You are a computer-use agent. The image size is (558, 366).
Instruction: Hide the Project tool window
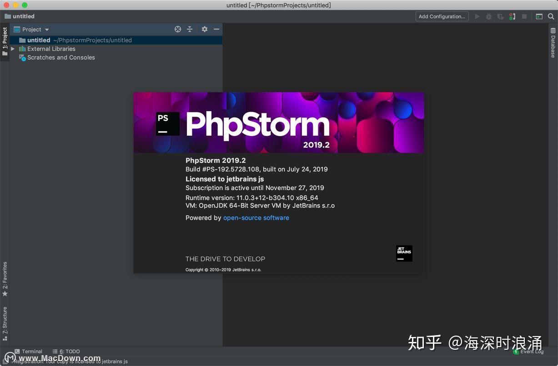tap(216, 29)
